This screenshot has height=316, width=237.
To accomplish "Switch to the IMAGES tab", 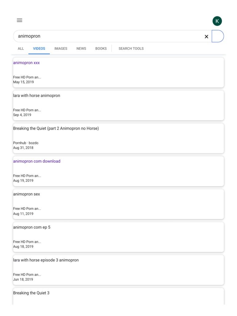I will pos(61,48).
